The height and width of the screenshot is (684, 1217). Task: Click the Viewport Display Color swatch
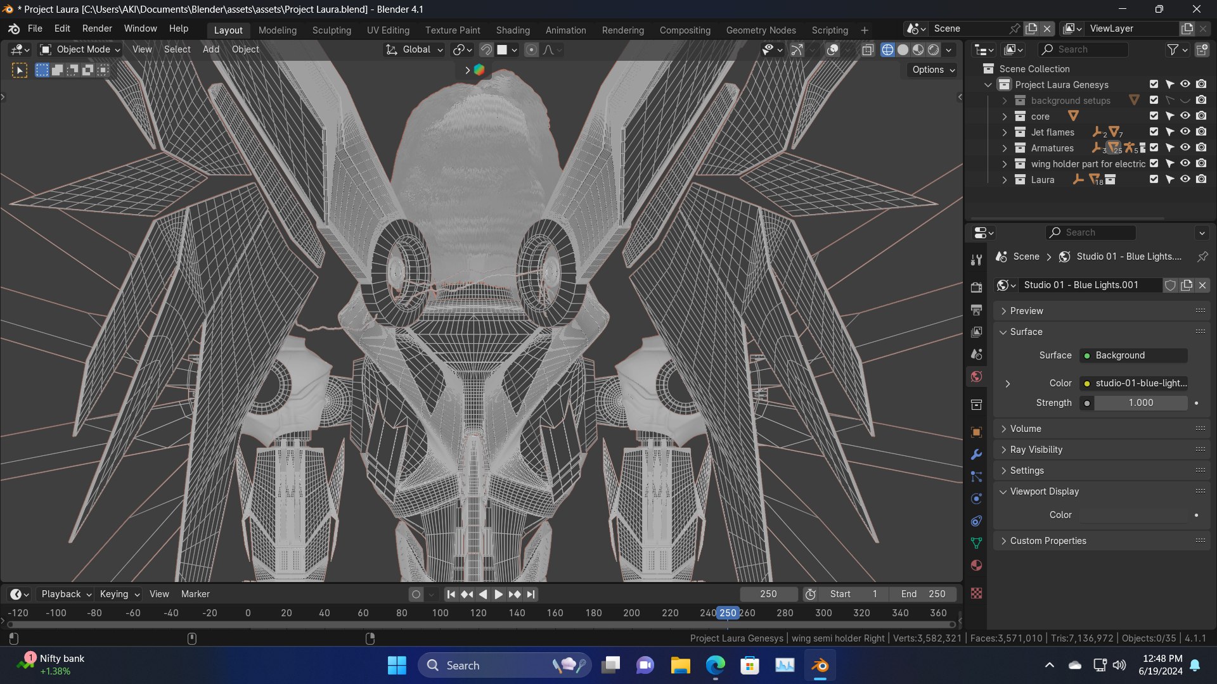(1133, 515)
